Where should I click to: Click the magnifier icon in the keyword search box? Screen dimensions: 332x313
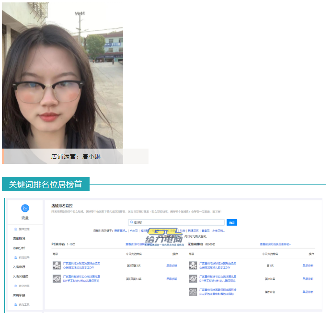coord(131,222)
